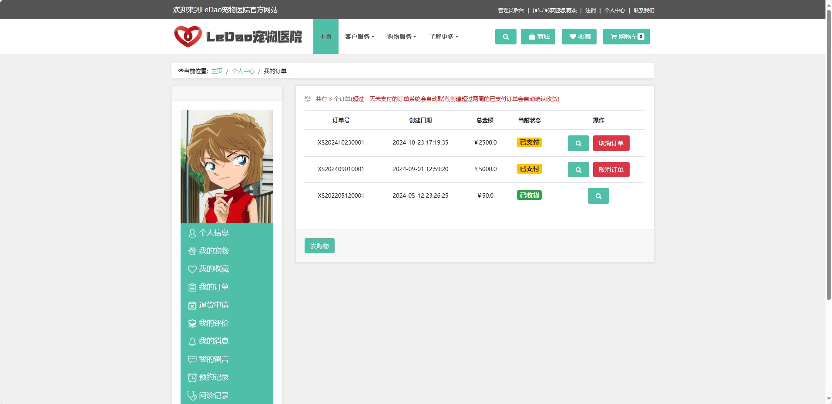This screenshot has width=832, height=404.
Task: Open favorites via the 收藏 heart icon
Action: (x=579, y=37)
